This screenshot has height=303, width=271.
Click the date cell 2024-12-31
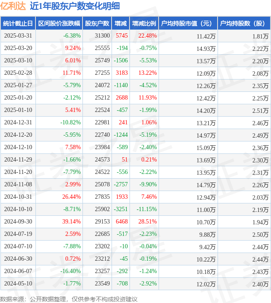coord(18,122)
